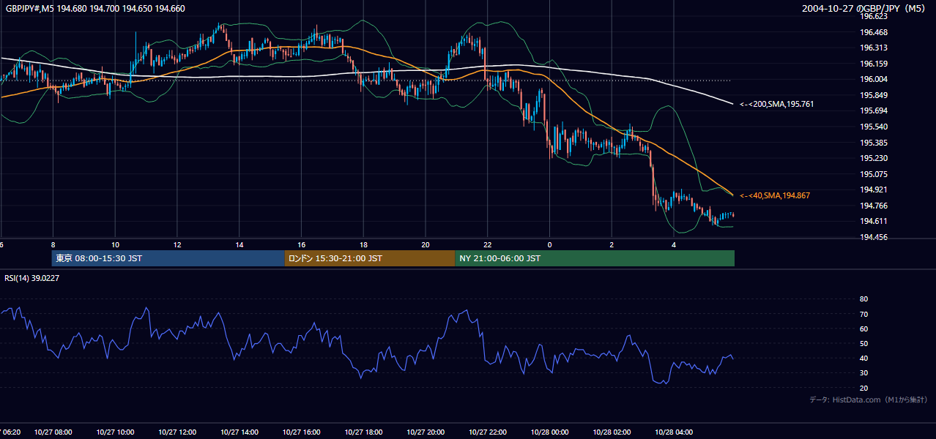Click the RSI scale value 50
936x439 pixels.
tap(864, 343)
